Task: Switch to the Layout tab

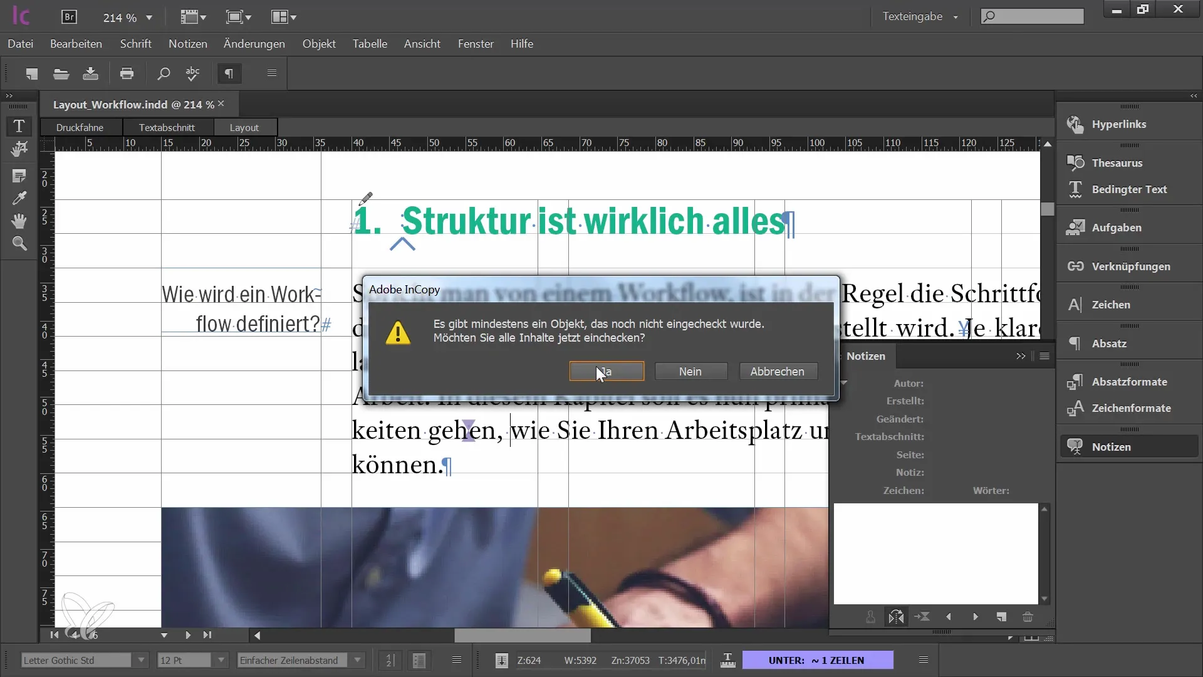Action: (x=244, y=127)
